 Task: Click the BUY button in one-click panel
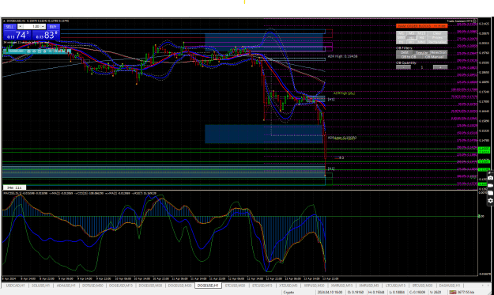pos(53,26)
